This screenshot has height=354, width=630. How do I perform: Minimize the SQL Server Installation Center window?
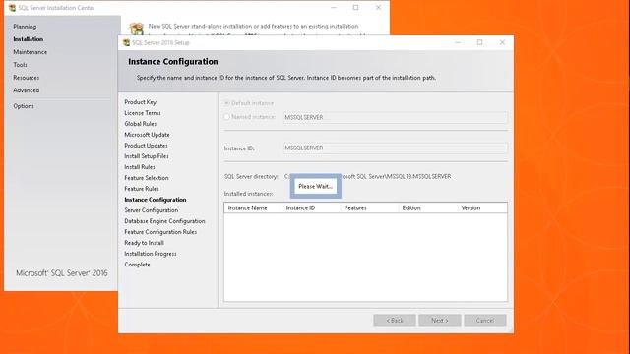click(334, 8)
